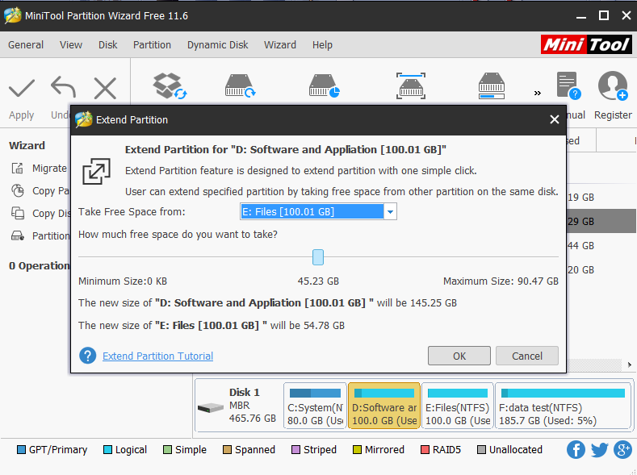Open the Disk menu
Image resolution: width=637 pixels, height=475 pixels.
click(107, 44)
